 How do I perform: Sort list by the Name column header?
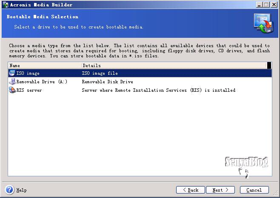tap(45, 65)
